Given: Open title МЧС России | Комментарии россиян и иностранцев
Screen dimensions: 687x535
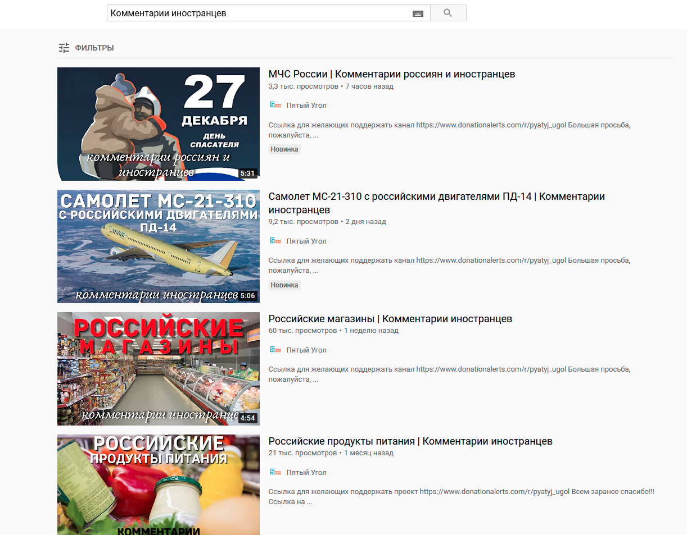Looking at the screenshot, I should point(392,74).
